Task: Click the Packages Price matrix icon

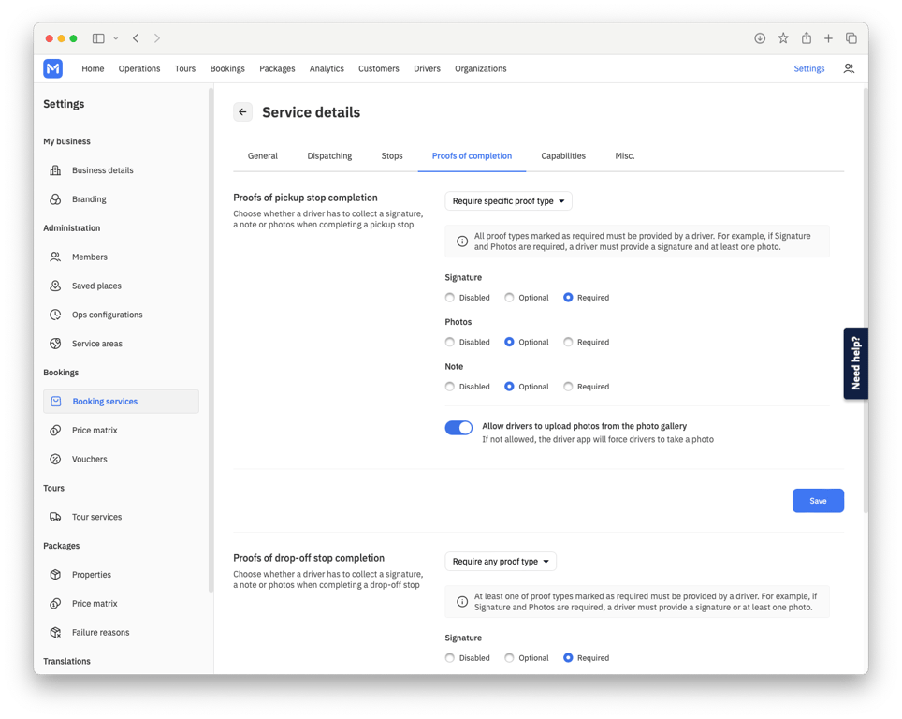Action: 55,603
